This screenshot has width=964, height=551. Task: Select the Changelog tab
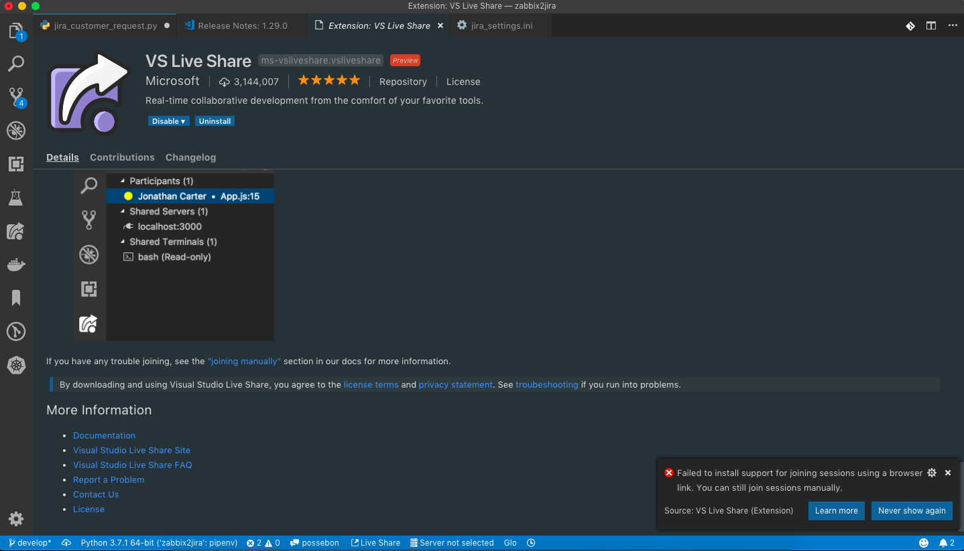click(x=191, y=157)
